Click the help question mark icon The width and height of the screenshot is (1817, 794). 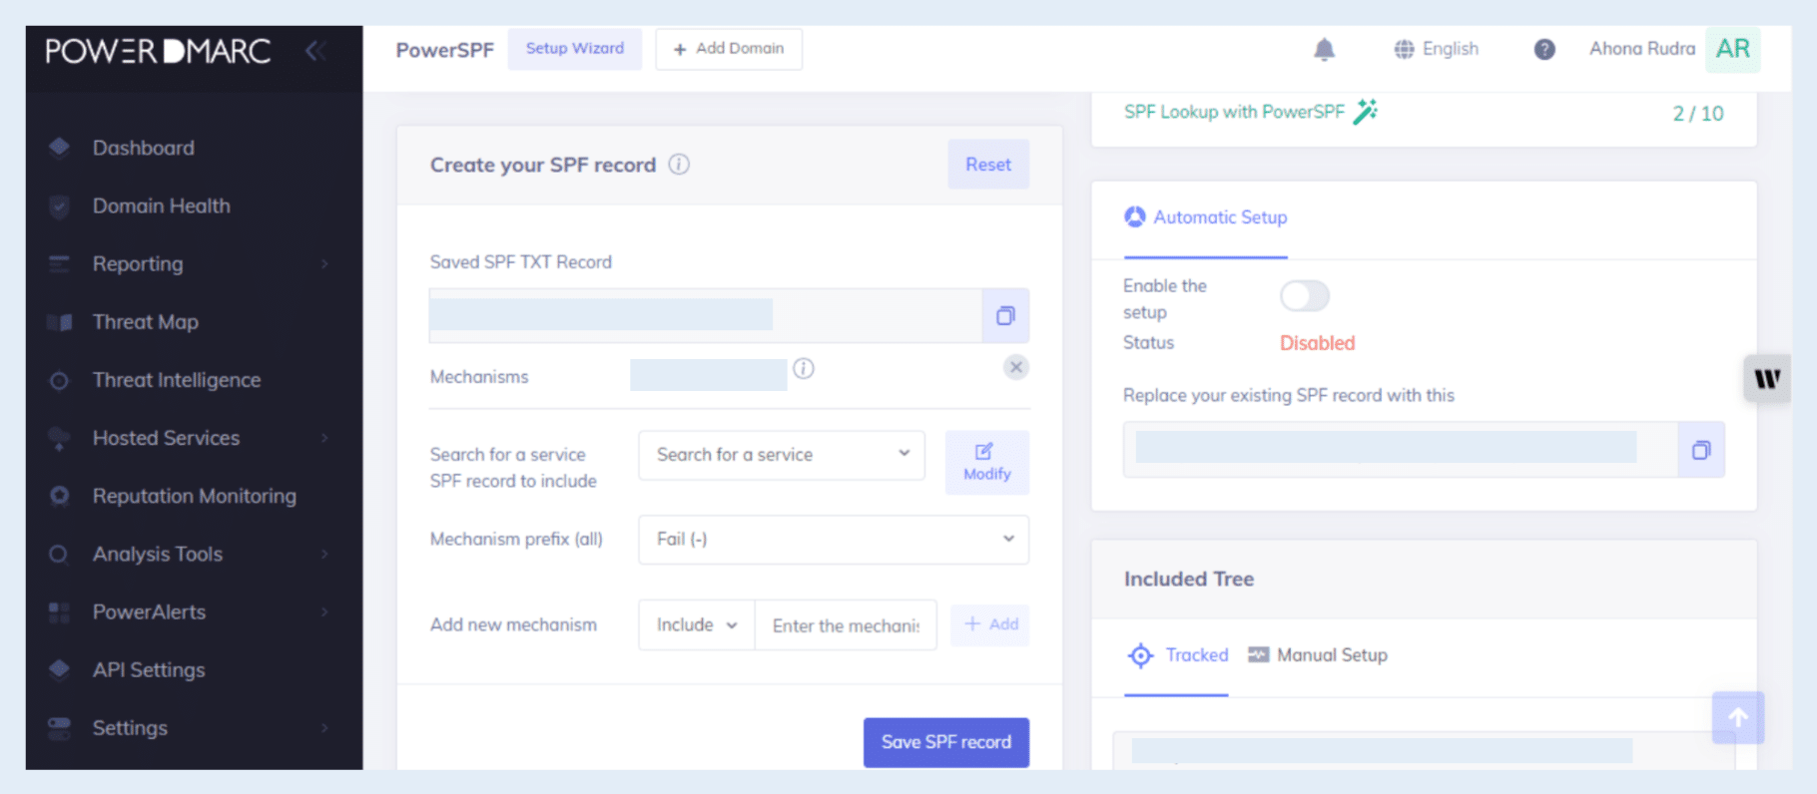[1544, 50]
